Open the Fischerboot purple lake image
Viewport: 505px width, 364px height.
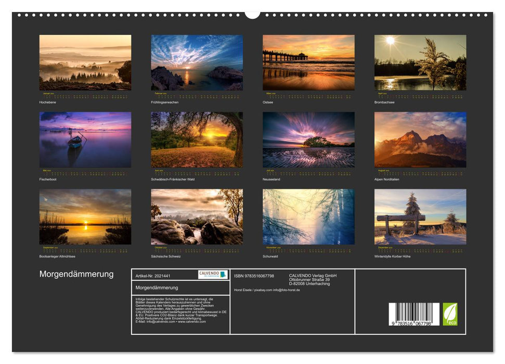tap(85, 140)
